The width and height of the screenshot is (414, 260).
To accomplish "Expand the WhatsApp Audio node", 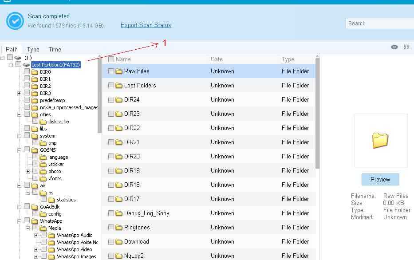I will click(x=36, y=236).
